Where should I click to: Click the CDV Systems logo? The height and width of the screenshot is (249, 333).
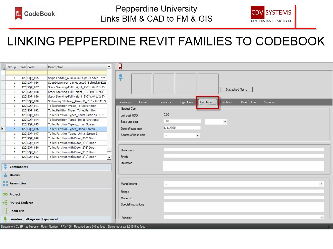tap(271, 14)
